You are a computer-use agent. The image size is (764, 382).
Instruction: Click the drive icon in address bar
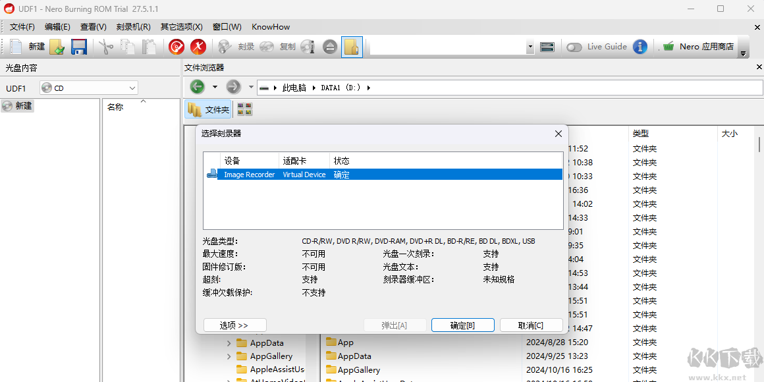pyautogui.click(x=264, y=88)
